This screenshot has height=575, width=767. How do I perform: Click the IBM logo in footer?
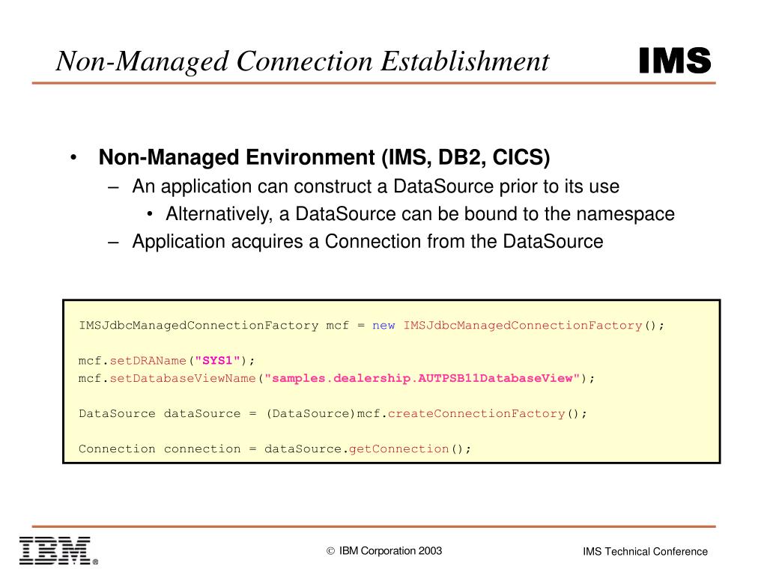click(58, 550)
